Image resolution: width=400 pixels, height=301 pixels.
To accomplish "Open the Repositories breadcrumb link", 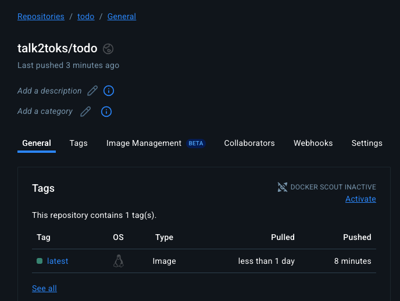I will (41, 17).
